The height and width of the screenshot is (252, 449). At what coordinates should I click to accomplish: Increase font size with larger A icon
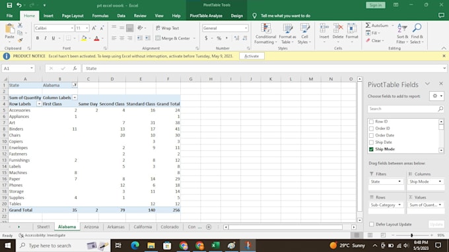[94, 28]
